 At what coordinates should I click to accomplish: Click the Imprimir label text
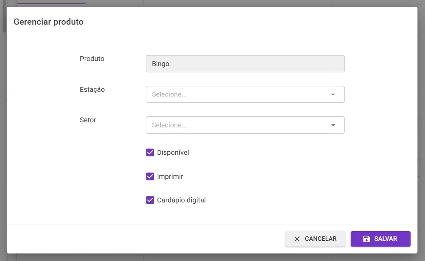pyautogui.click(x=170, y=176)
